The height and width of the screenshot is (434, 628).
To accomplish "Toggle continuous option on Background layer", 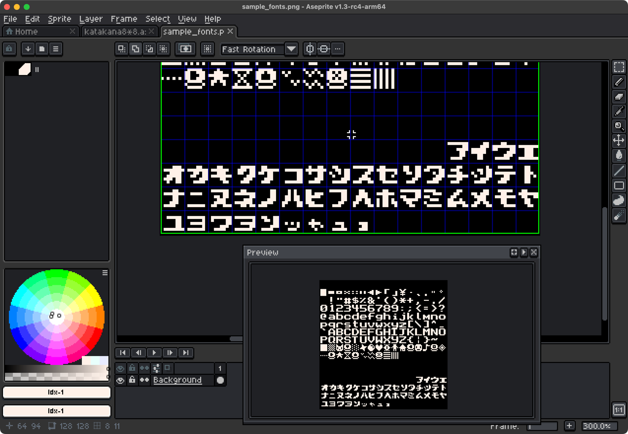I will coord(144,380).
